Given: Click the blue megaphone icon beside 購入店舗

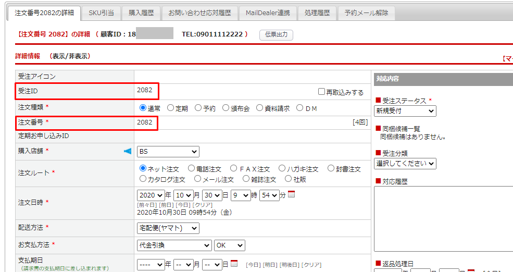Looking at the screenshot, I should [128, 151].
